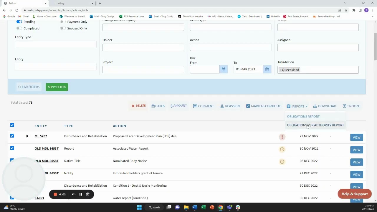Open the To date calendar picker icon
This screenshot has height=212, width=377.
(267, 69)
